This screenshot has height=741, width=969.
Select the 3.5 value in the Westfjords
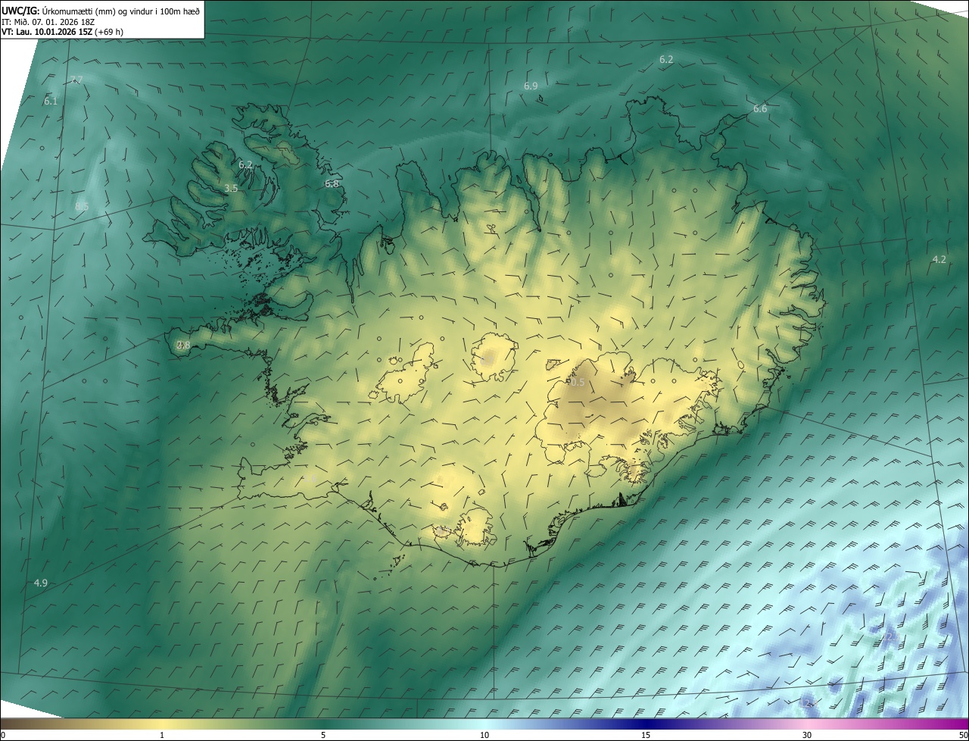coord(231,188)
